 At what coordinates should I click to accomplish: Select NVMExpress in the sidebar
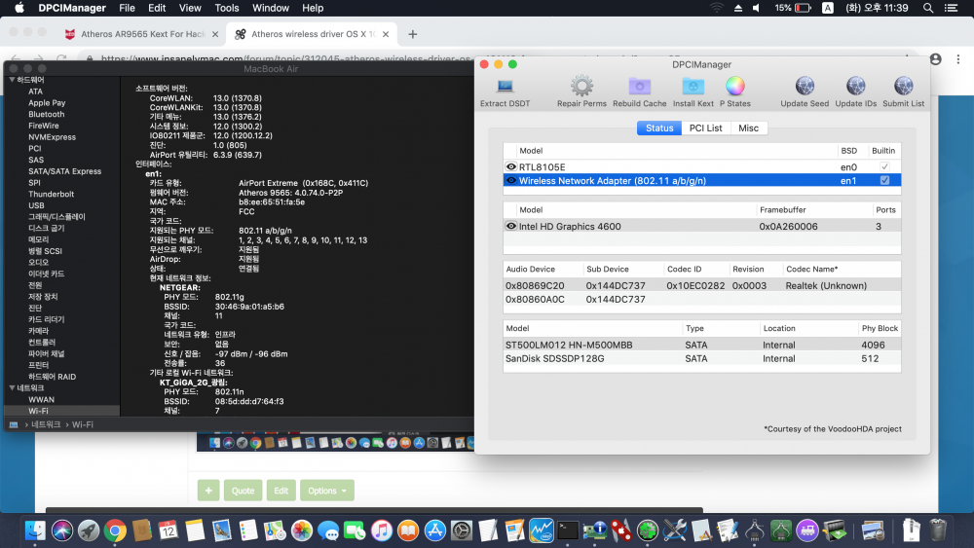[53, 137]
